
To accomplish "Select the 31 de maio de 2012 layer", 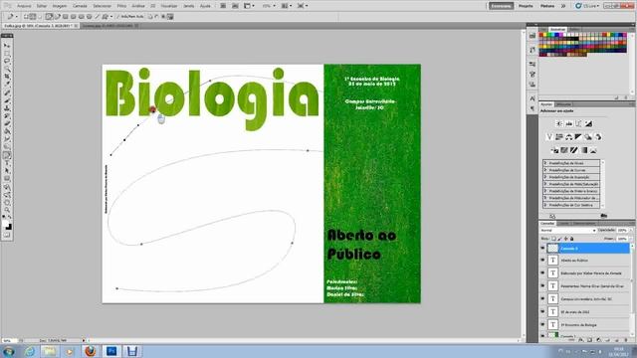I will 575,311.
